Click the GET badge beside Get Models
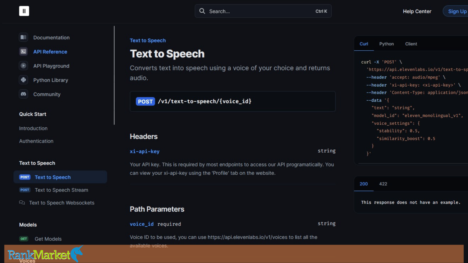 [24, 239]
